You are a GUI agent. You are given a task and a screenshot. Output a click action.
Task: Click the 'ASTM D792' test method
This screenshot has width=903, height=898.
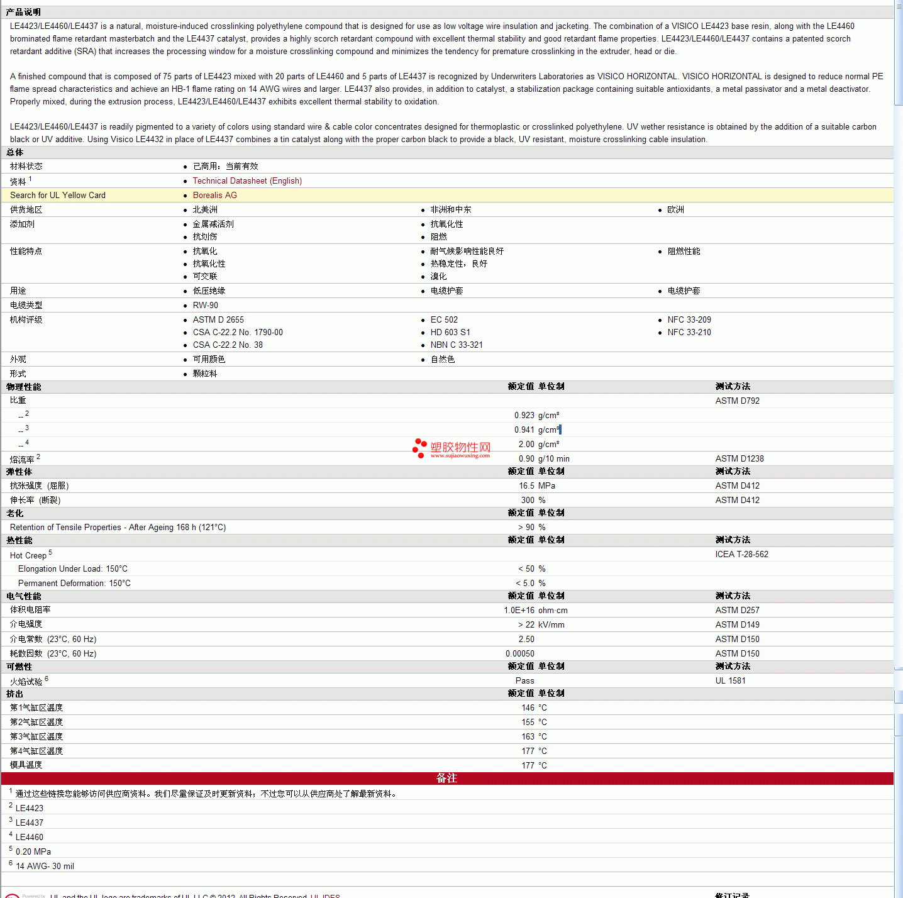coord(738,401)
